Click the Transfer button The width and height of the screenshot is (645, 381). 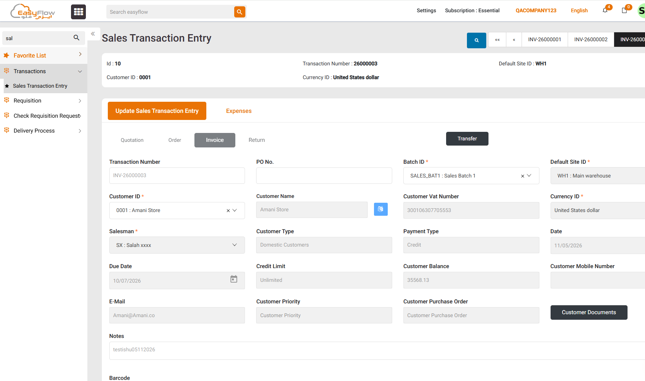coord(467,139)
